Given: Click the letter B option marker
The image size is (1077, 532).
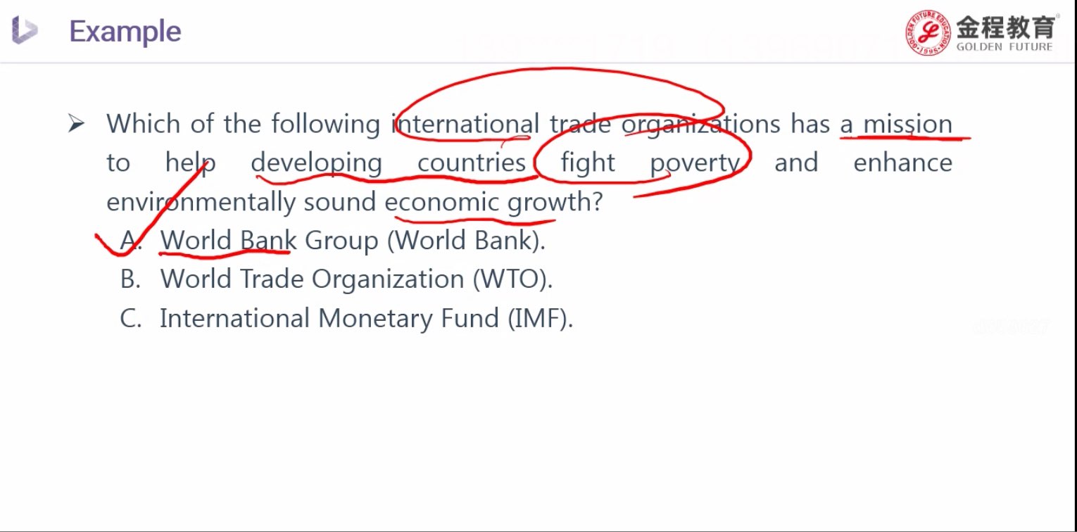Looking at the screenshot, I should (x=130, y=279).
